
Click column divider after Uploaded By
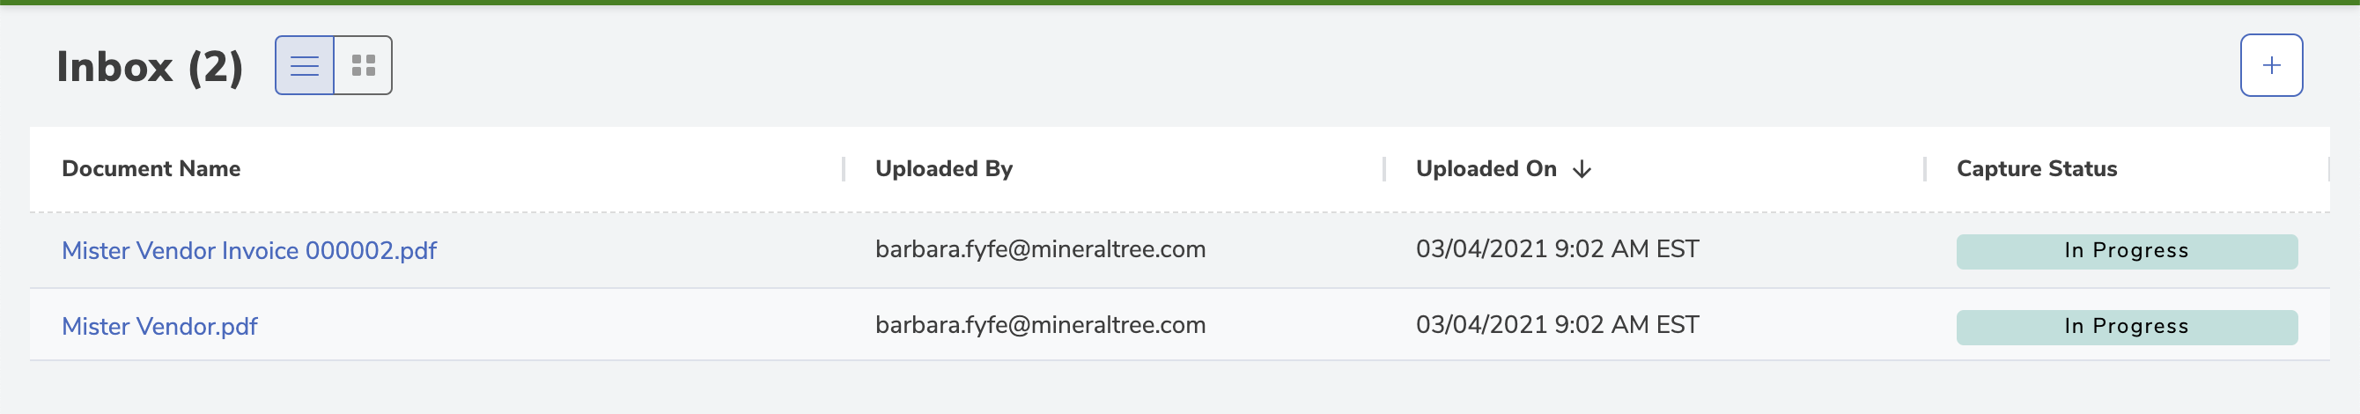[1383, 168]
